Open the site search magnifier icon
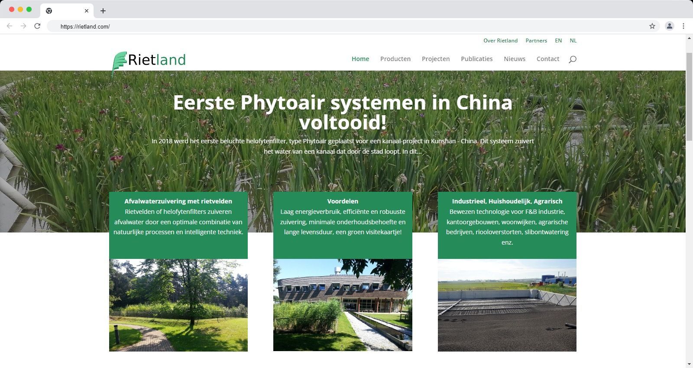The height and width of the screenshot is (368, 693). 573,59
